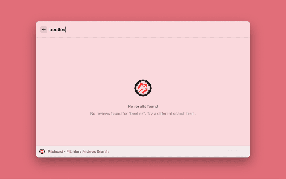Viewport: 286px width, 179px height.
Task: Click the blank results area below the message
Action: [143, 132]
